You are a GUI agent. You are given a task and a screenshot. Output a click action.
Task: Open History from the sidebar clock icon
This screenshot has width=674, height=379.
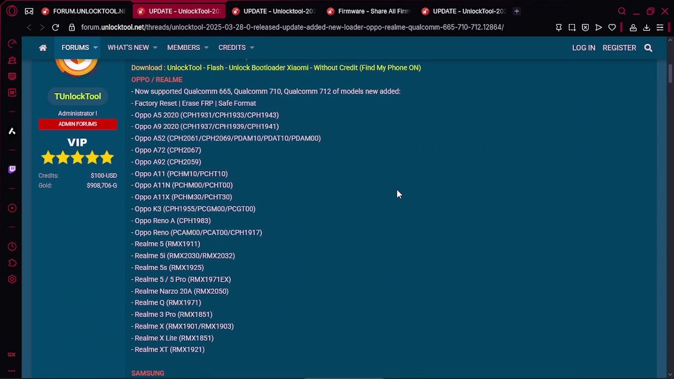(x=12, y=246)
